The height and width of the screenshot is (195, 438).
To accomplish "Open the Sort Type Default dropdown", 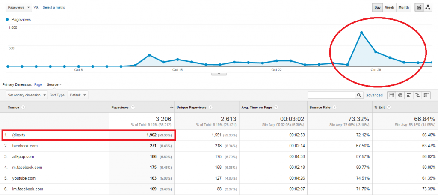I will click(78, 95).
